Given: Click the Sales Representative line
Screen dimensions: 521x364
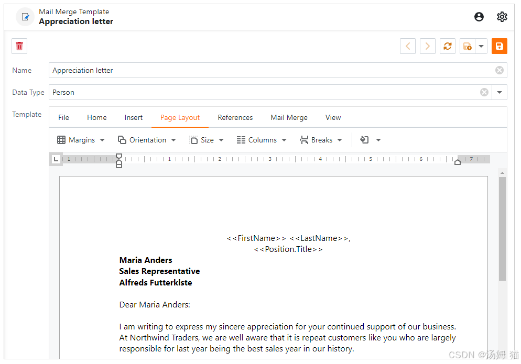Looking at the screenshot, I should (159, 271).
